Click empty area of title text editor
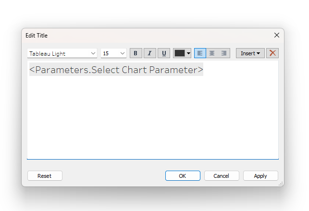Screen dimensions: 309x211 153,118
